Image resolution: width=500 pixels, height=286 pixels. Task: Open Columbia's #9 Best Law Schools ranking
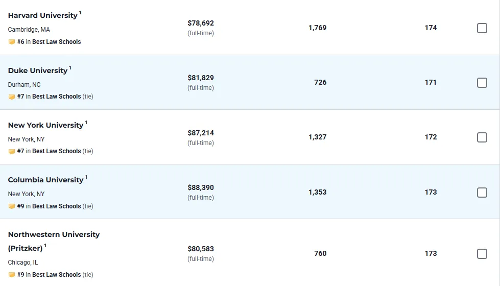(49, 206)
